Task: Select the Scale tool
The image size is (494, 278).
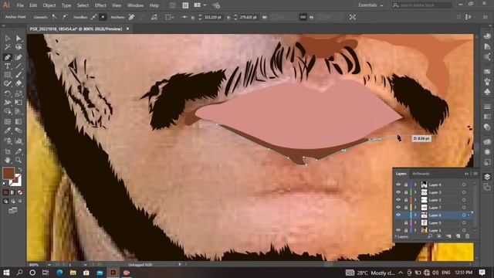Action: point(19,93)
